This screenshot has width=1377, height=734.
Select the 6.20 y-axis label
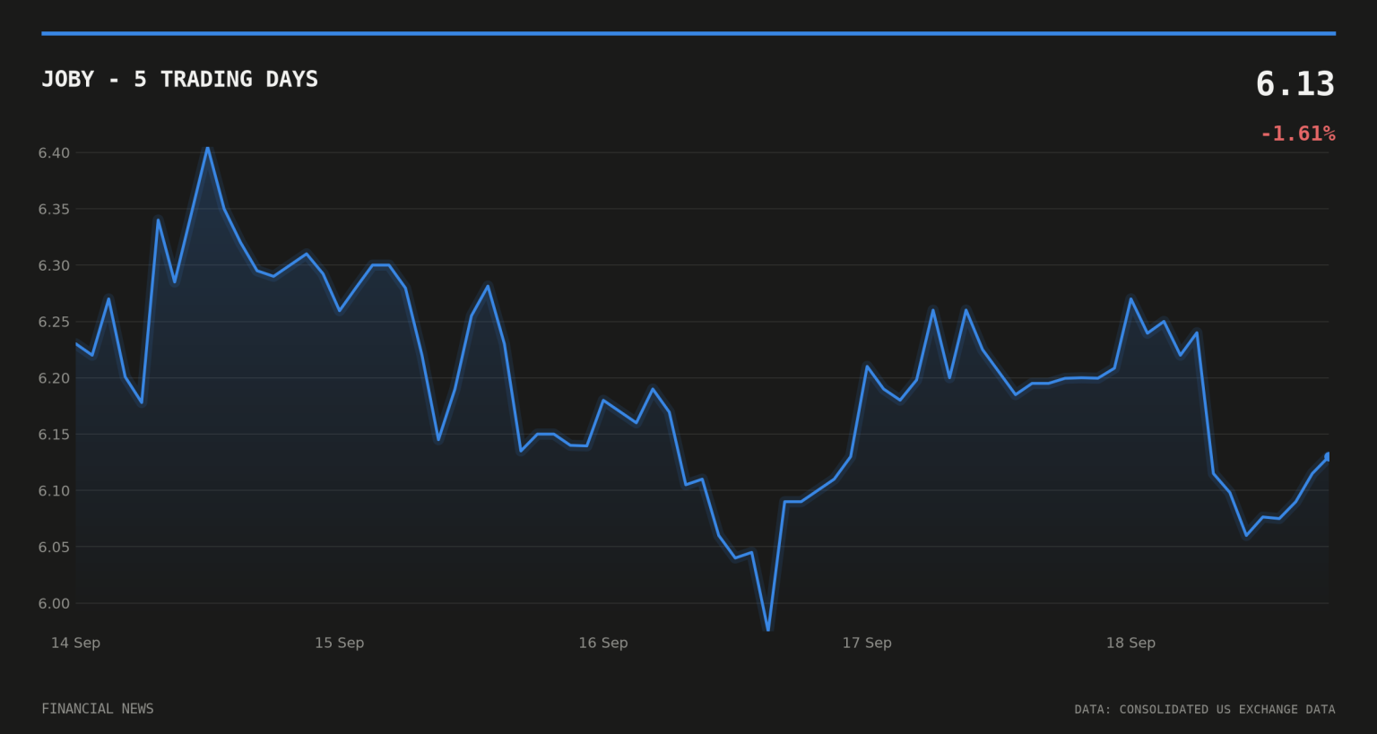pos(54,378)
